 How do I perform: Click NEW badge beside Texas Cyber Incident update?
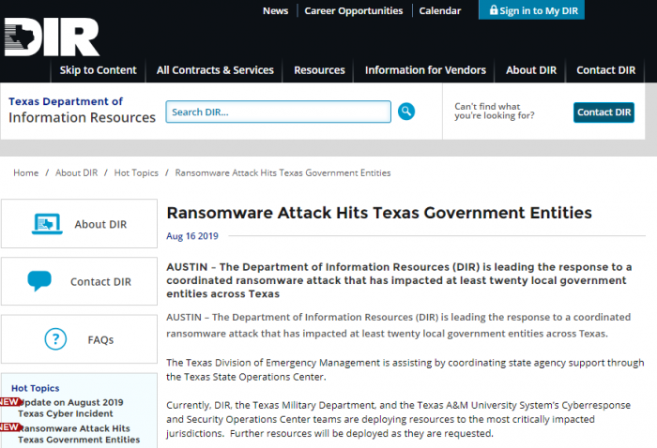(x=9, y=402)
